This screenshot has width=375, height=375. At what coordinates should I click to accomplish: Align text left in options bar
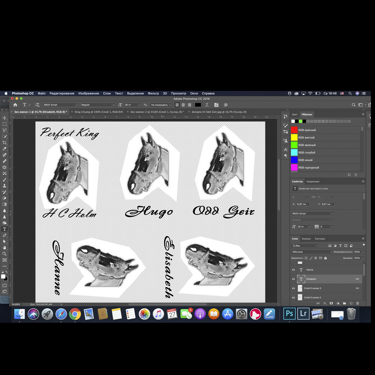coord(177,105)
